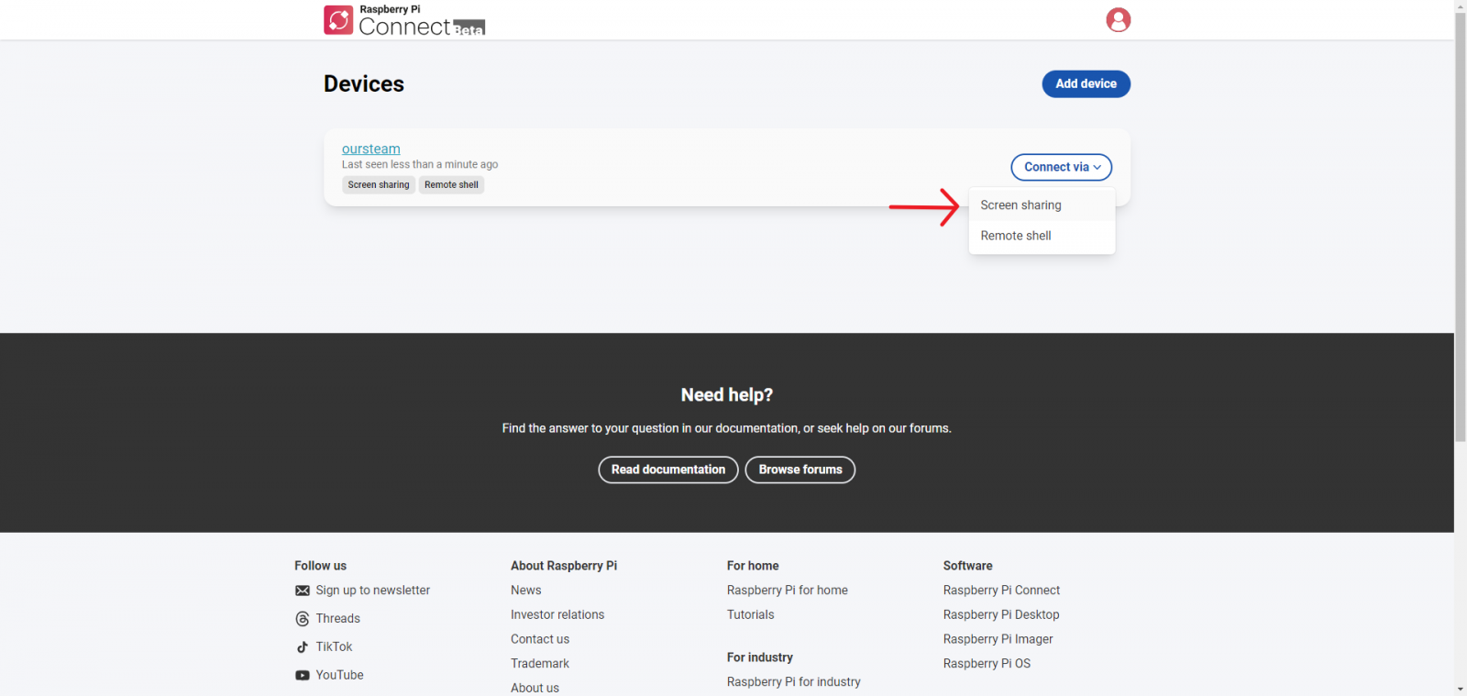
Task: Click the YouTube logo icon
Action: (303, 675)
